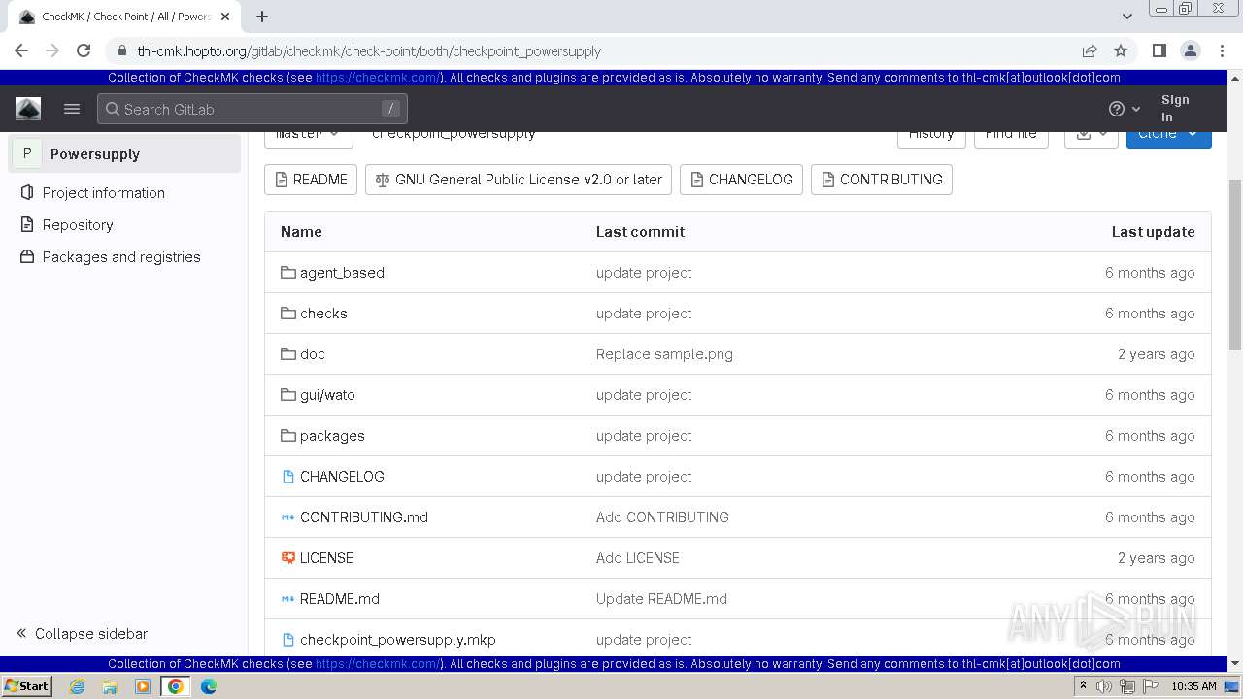Click the README.md markdown icon
The image size is (1243, 699).
click(x=288, y=598)
